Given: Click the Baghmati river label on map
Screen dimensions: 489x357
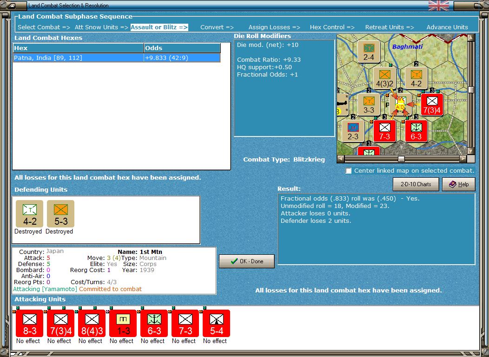Looking at the screenshot, I should [407, 46].
